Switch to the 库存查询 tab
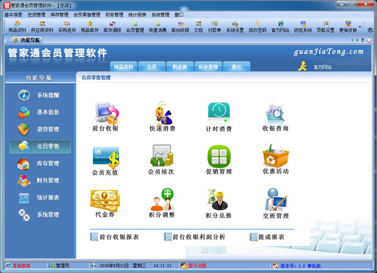Screen dimensions: 377x273 pos(208,67)
